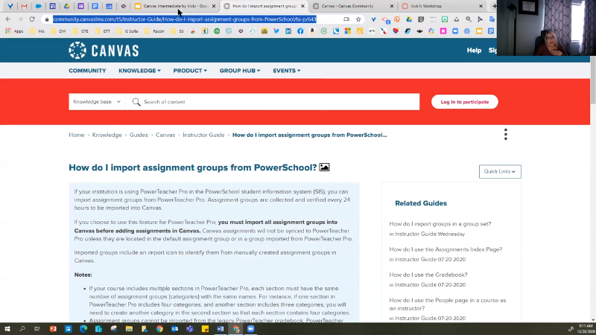The image size is (596, 335).
Task: Open 'How do I use the People page' guide
Action: 448,304
